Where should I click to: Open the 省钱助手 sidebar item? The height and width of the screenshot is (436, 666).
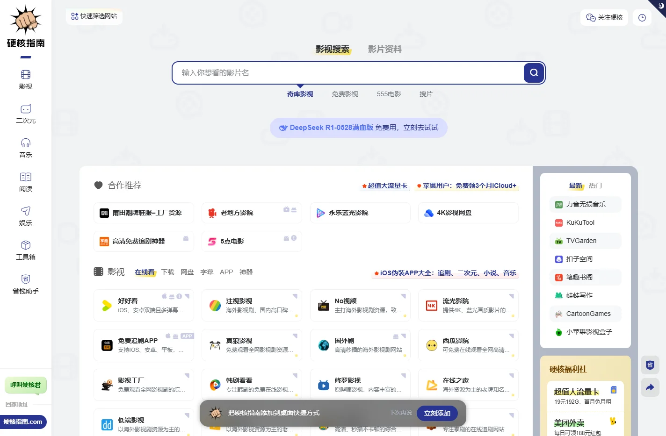26,285
